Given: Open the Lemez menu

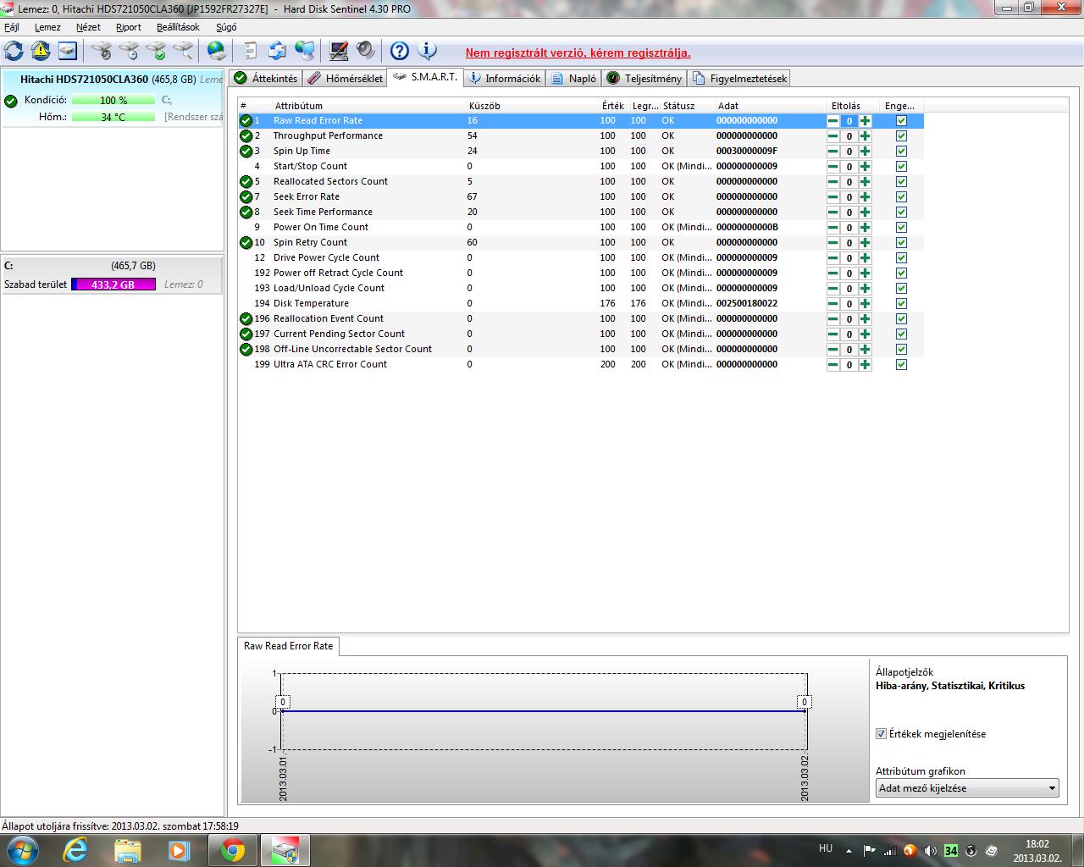Looking at the screenshot, I should (x=47, y=27).
